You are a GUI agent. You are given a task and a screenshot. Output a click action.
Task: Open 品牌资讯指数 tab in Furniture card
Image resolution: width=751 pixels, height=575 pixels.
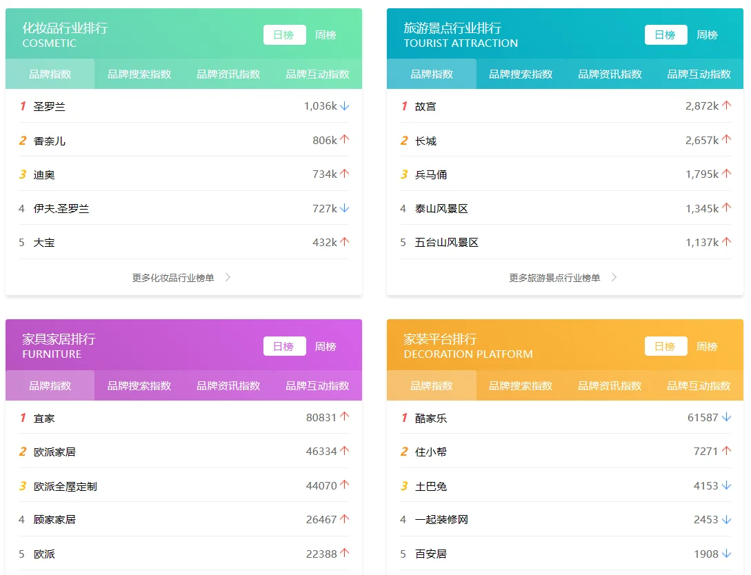coord(228,385)
